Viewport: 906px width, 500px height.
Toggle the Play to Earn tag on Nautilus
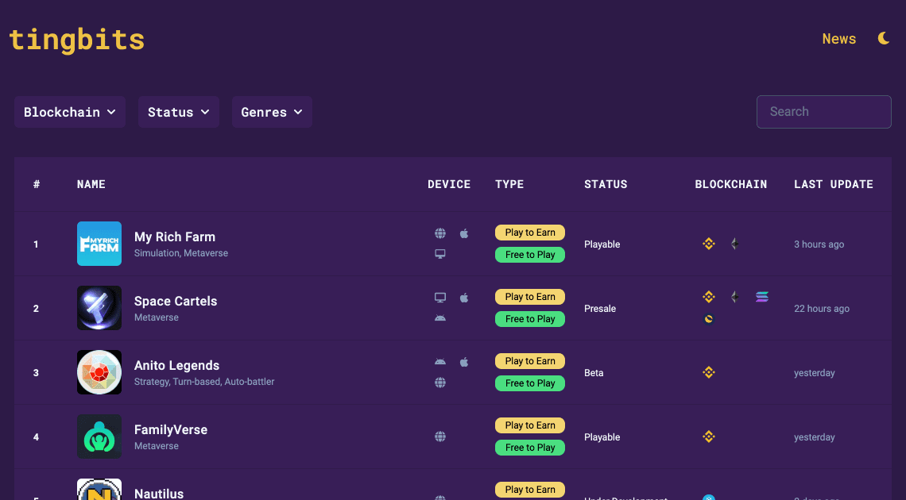click(x=530, y=489)
